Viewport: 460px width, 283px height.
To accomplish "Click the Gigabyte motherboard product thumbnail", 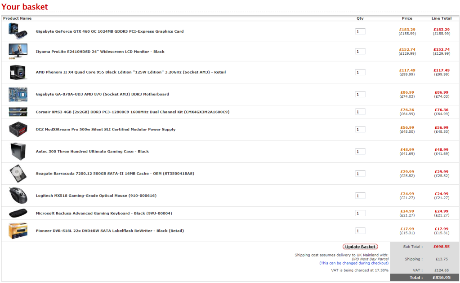I will pos(18,94).
